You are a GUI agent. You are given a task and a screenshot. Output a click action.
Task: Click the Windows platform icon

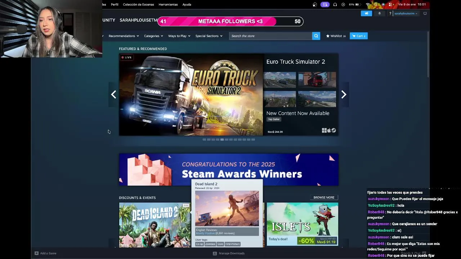click(x=324, y=131)
